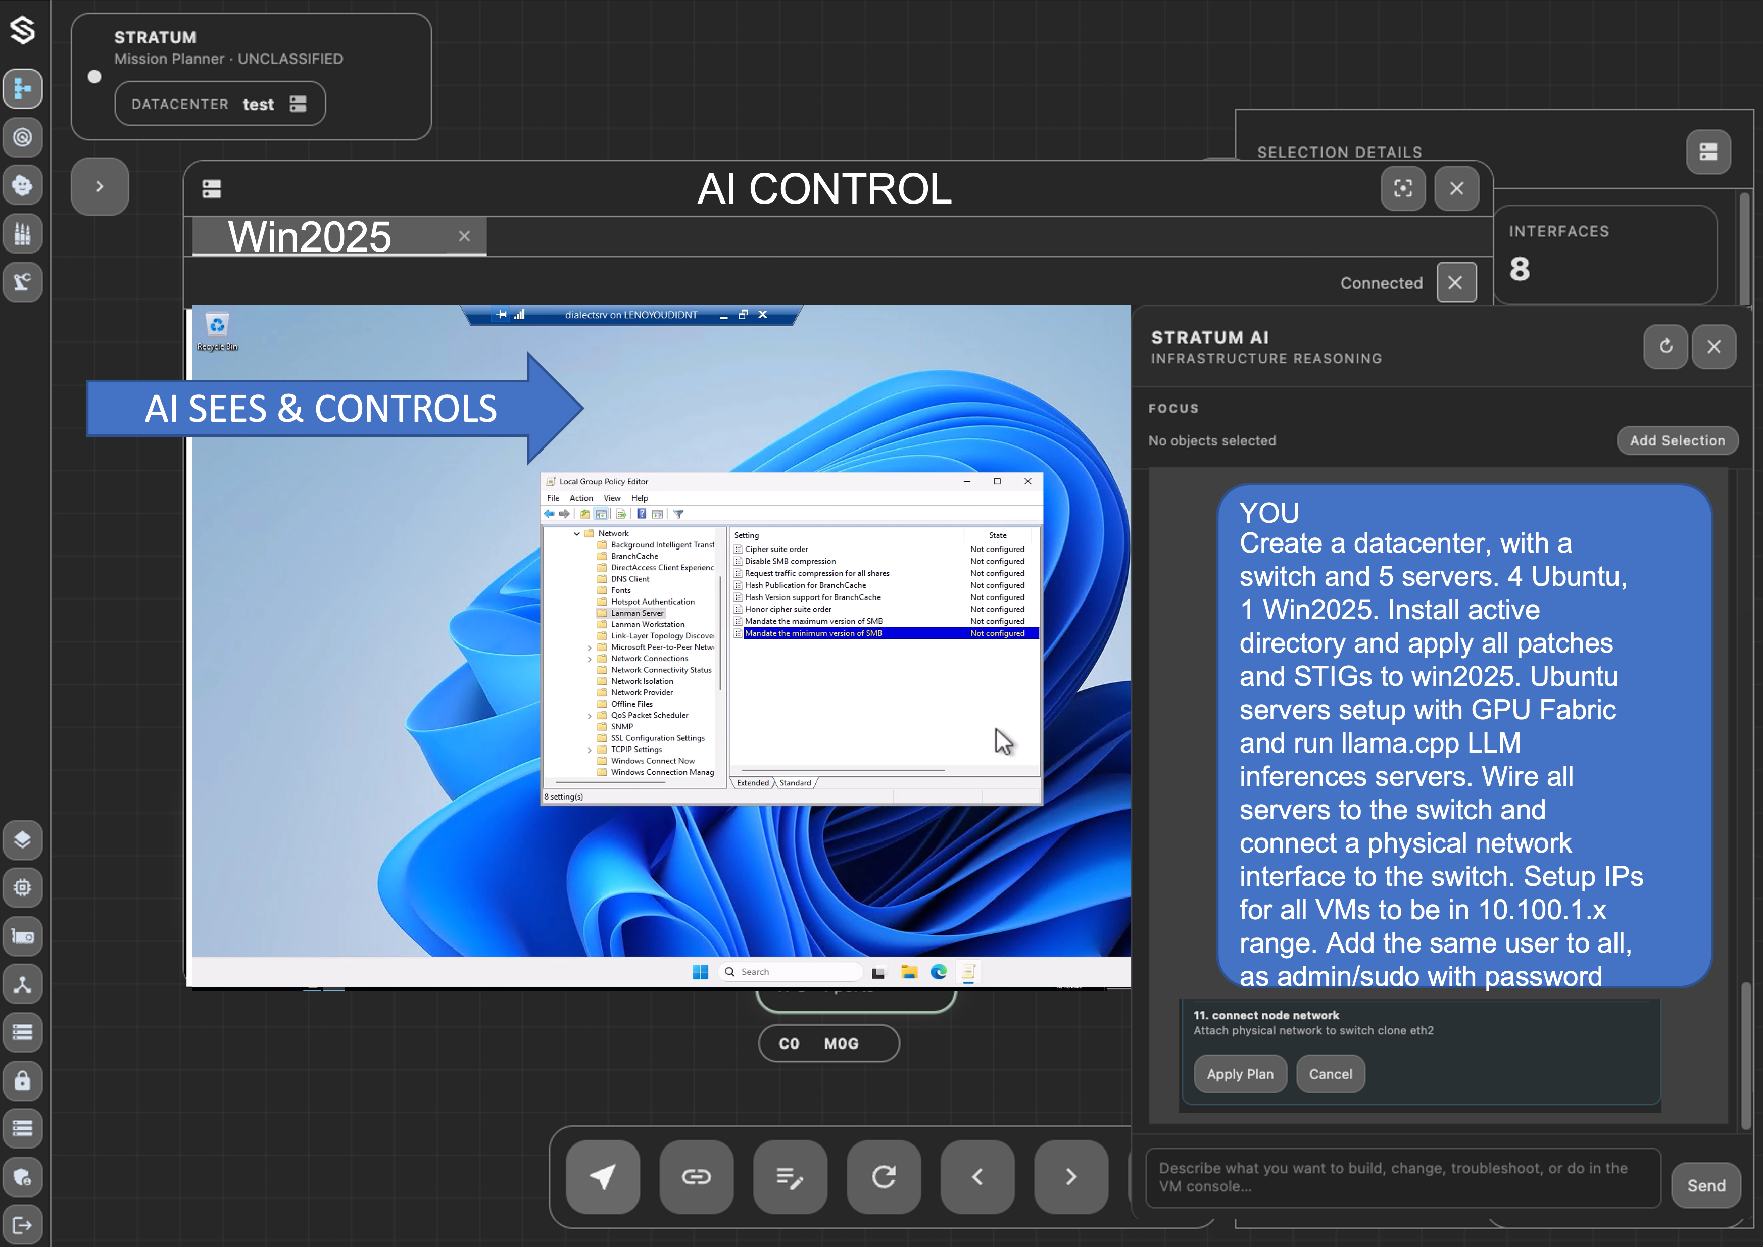Open the Action menu in Group Policy Editor
Screen dimensions: 1763x1247
581,498
